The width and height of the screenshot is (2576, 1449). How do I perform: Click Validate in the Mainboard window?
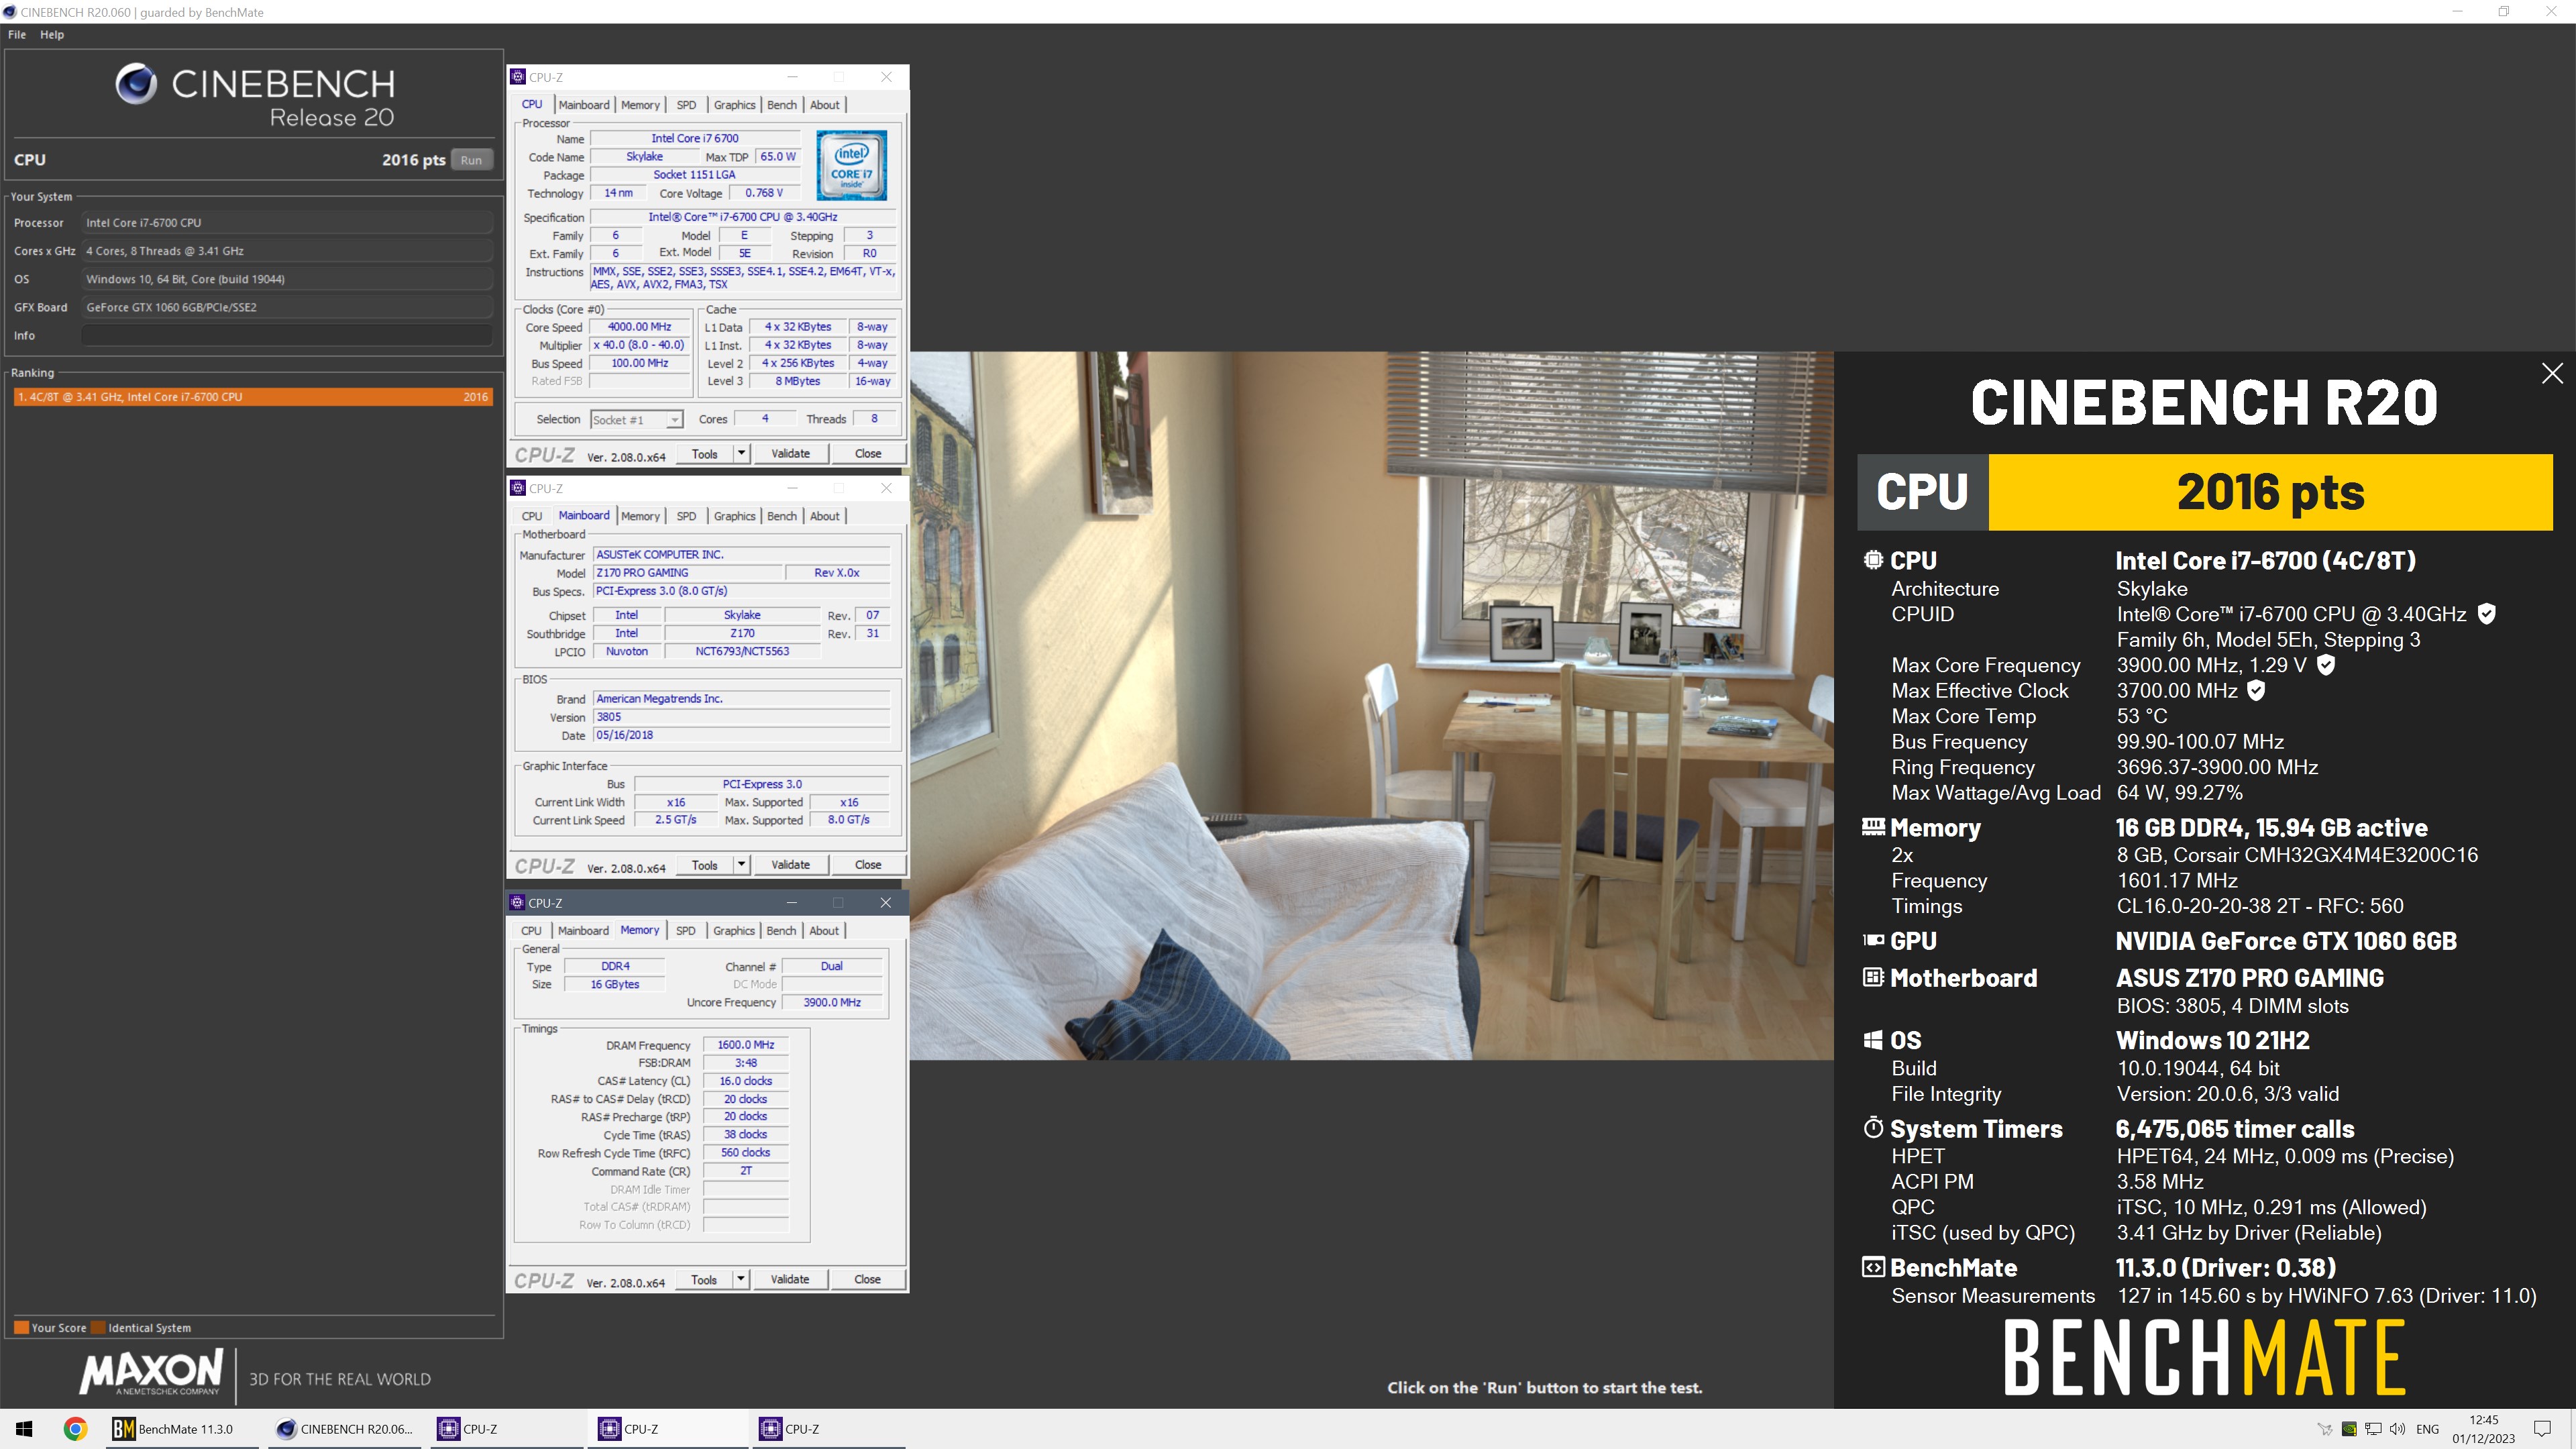[x=790, y=864]
